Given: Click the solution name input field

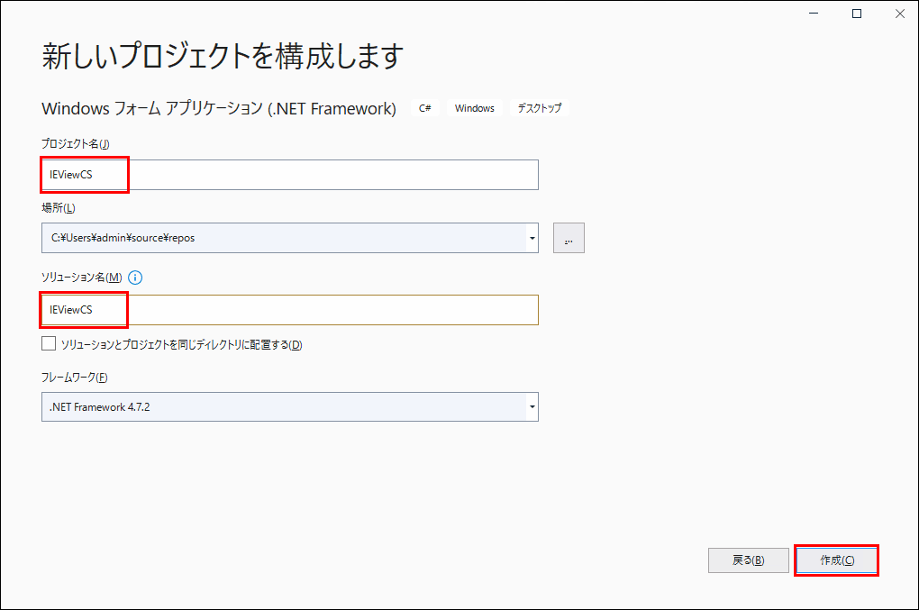Looking at the screenshot, I should coord(289,310).
